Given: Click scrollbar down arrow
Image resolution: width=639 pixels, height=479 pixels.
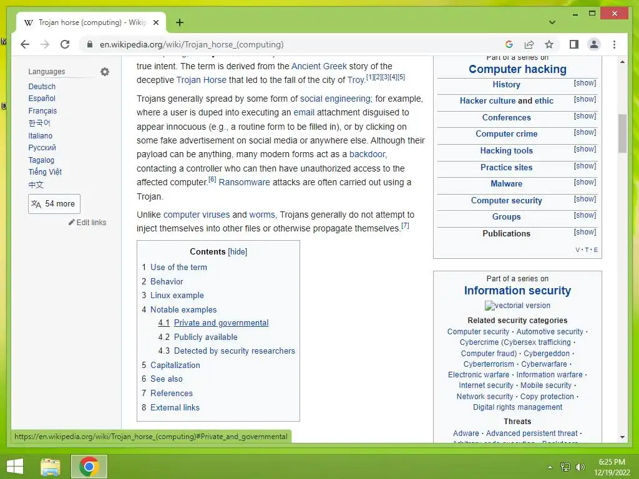Looking at the screenshot, I should pyautogui.click(x=622, y=437).
